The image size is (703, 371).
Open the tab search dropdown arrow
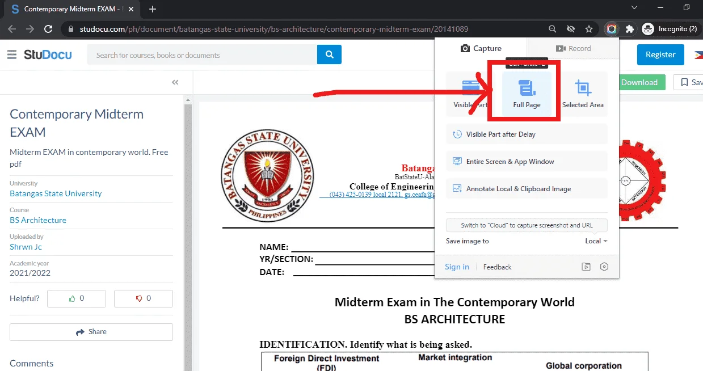[634, 8]
